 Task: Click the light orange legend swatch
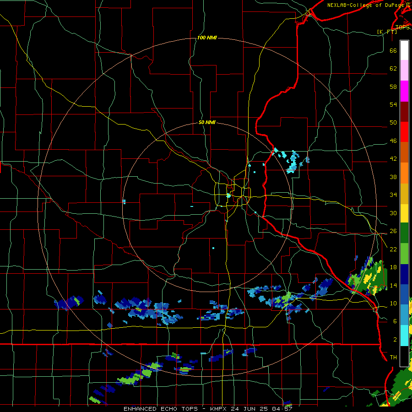click(404, 173)
